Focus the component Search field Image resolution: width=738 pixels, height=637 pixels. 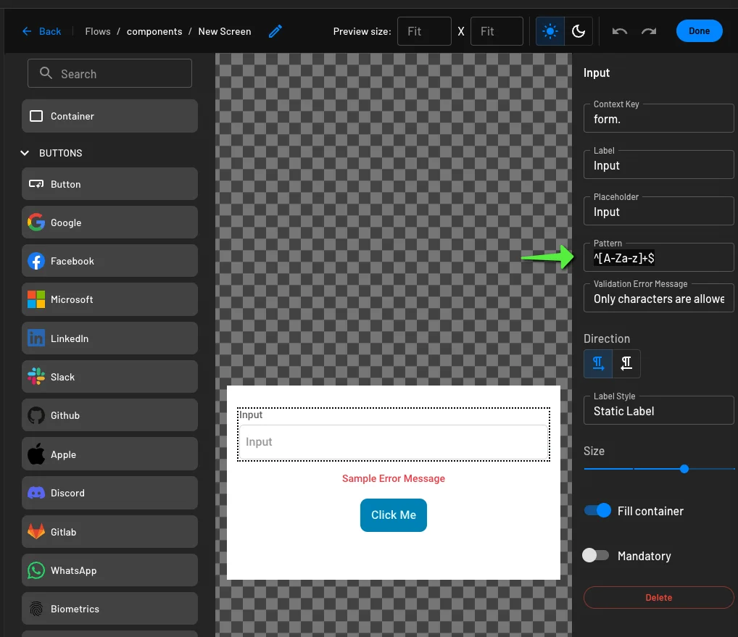pos(109,73)
